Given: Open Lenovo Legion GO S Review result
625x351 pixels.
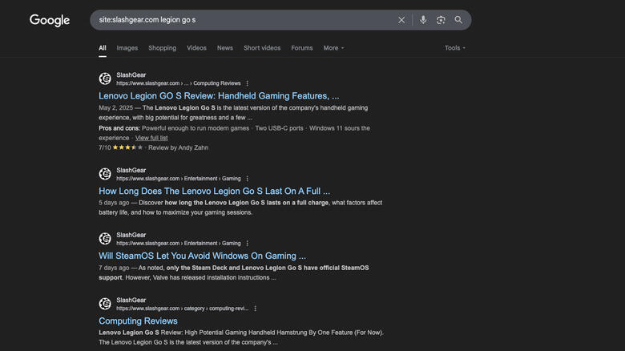Looking at the screenshot, I should 219,95.
